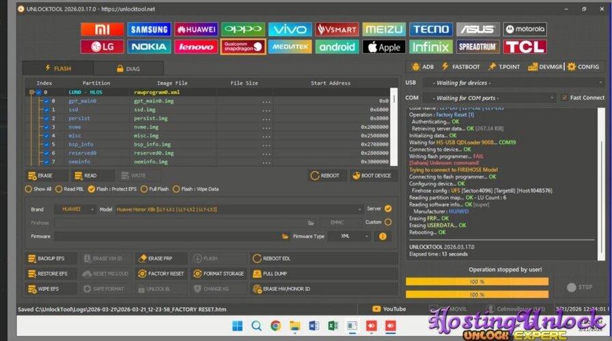Viewport: 612px width, 341px height.
Task: Click the FACTORY RESET button
Action: (x=161, y=273)
